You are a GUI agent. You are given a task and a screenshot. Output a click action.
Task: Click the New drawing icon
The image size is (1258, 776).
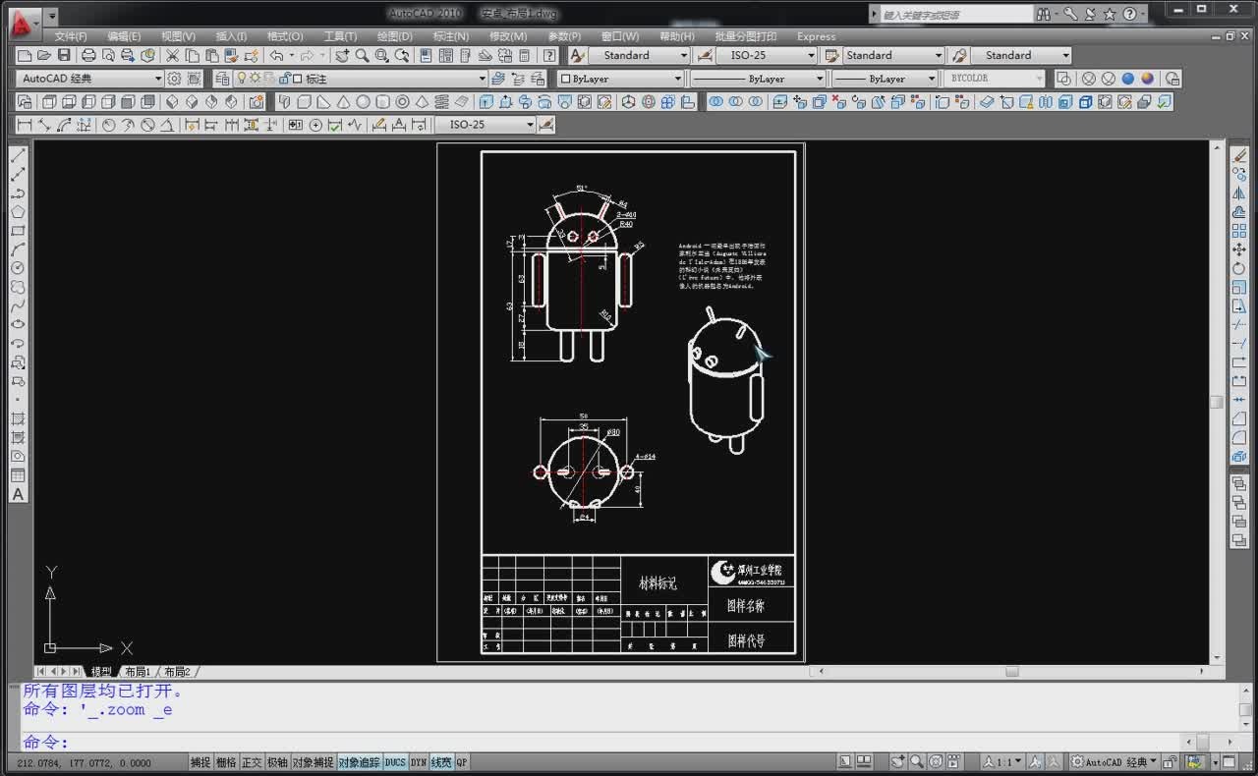point(26,55)
